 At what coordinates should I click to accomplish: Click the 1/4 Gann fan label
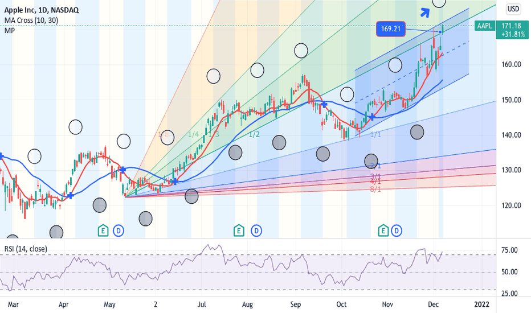coord(193,135)
